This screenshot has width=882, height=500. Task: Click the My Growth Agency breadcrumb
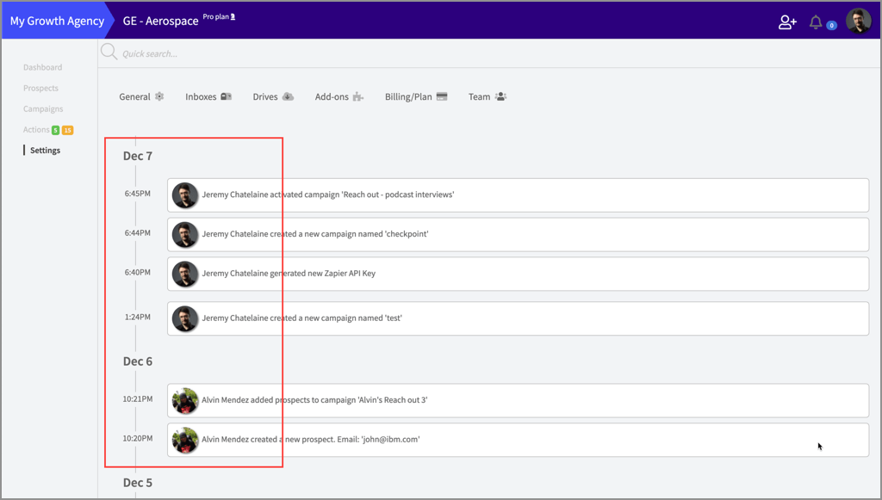56,21
